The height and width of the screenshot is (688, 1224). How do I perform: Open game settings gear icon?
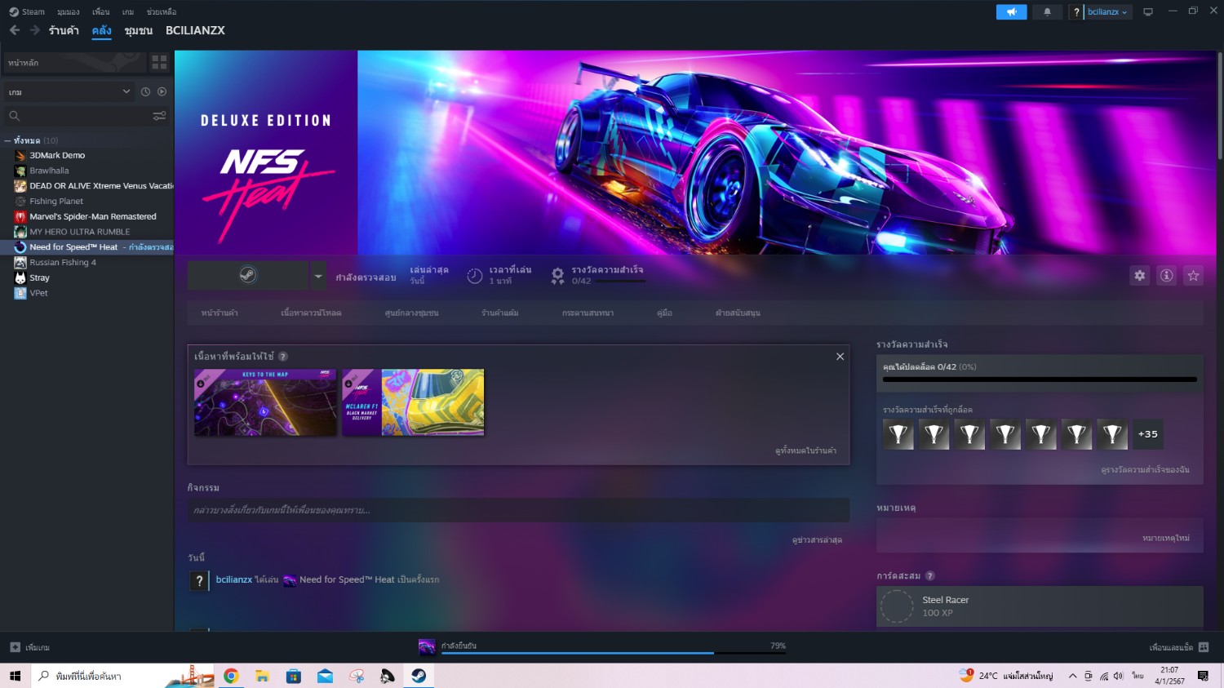[x=1139, y=275]
